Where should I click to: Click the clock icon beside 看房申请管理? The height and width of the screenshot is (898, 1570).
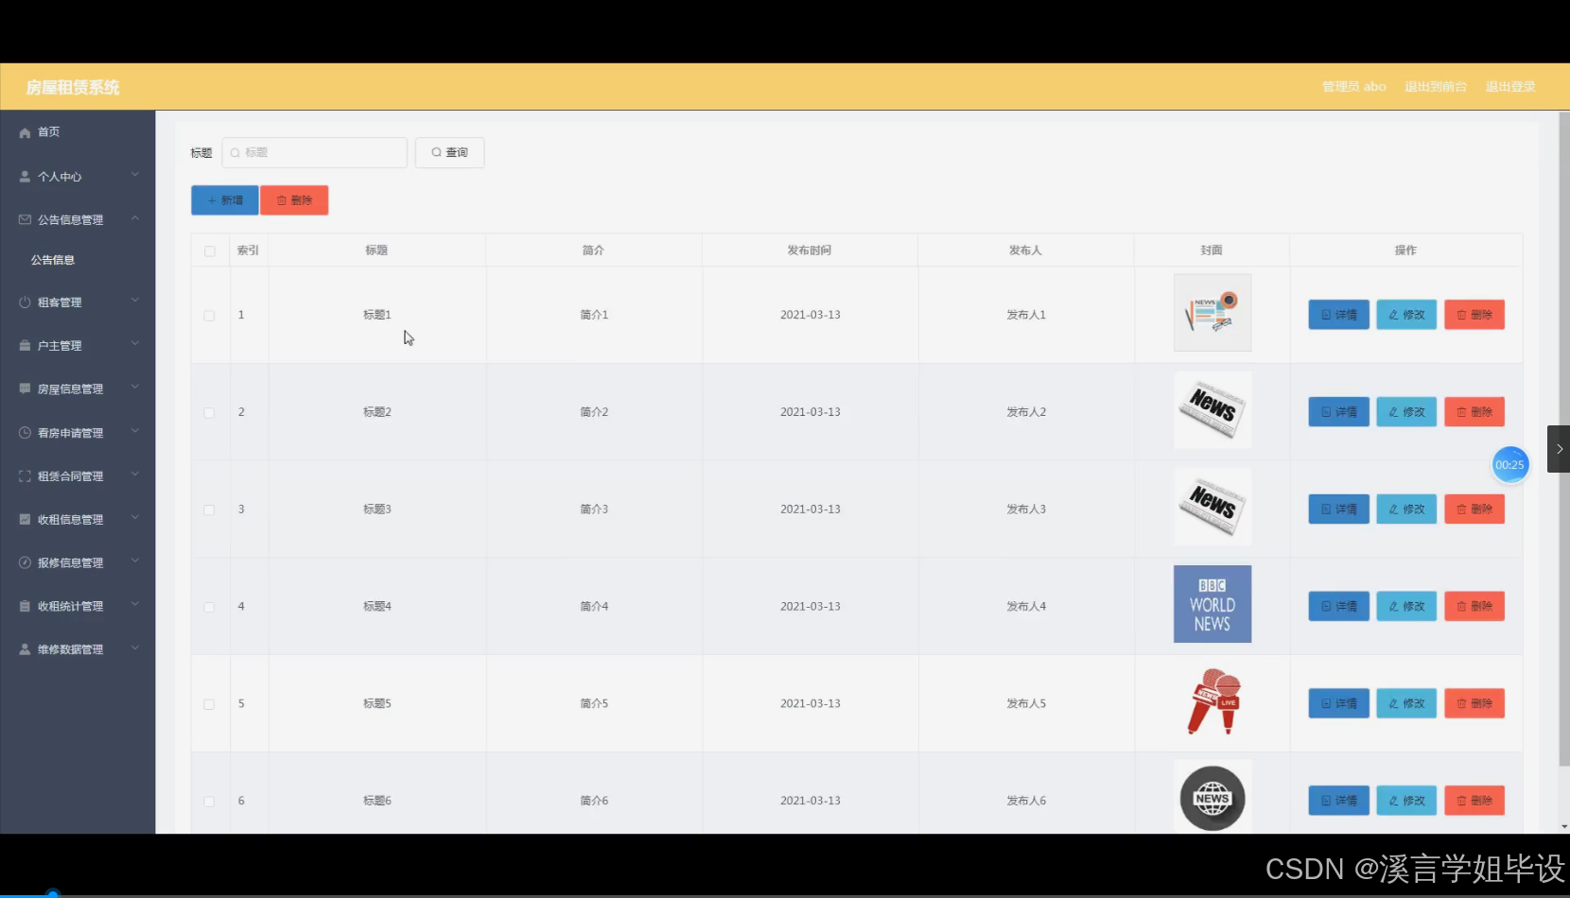point(25,433)
